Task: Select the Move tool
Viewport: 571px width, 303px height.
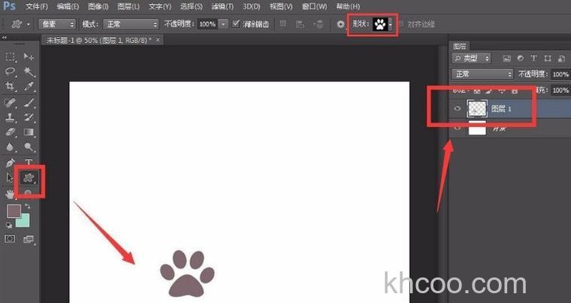Action: 29,56
